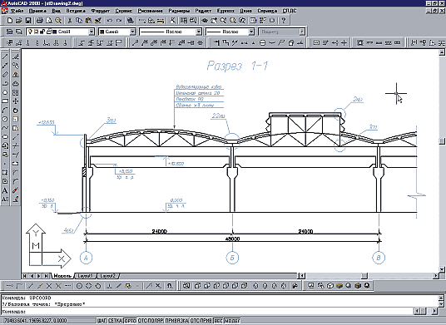Screen dimensions: 446x325
Task: Toggle ОТС-ПРИВ object snap tracking
Action: (201, 321)
